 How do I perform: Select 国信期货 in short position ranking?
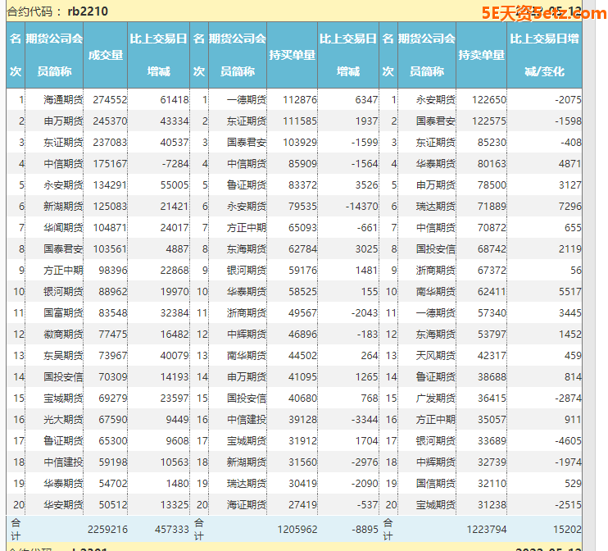tap(436, 484)
